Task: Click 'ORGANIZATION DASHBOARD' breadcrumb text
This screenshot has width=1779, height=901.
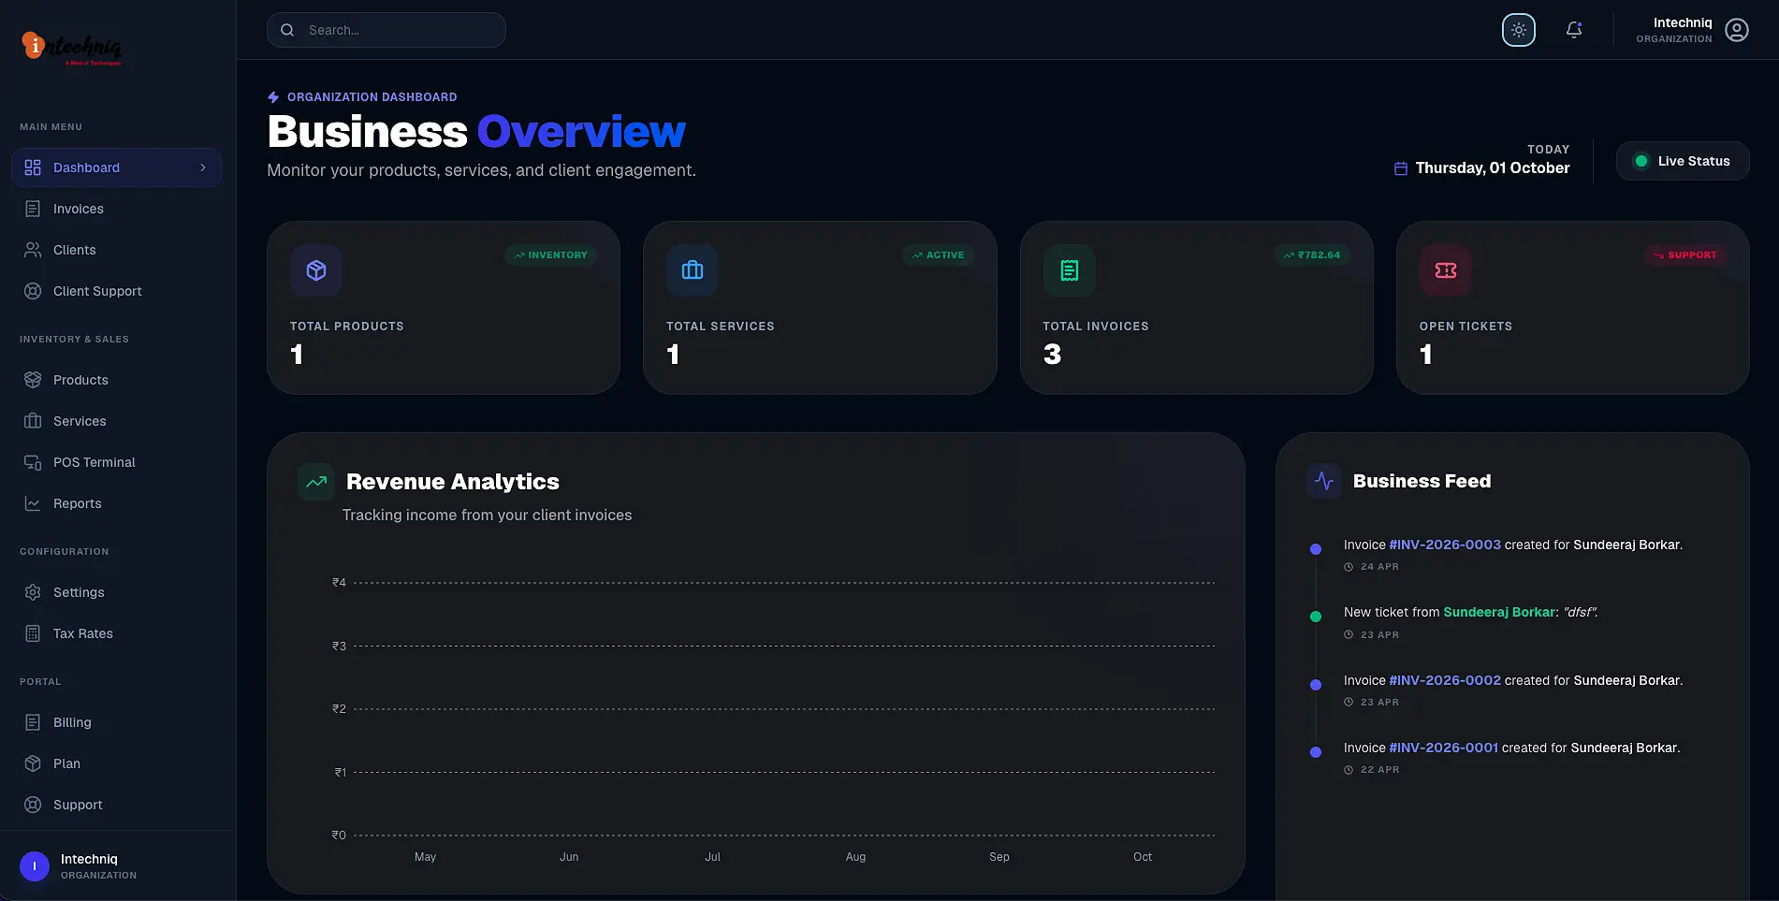Action: tap(372, 97)
